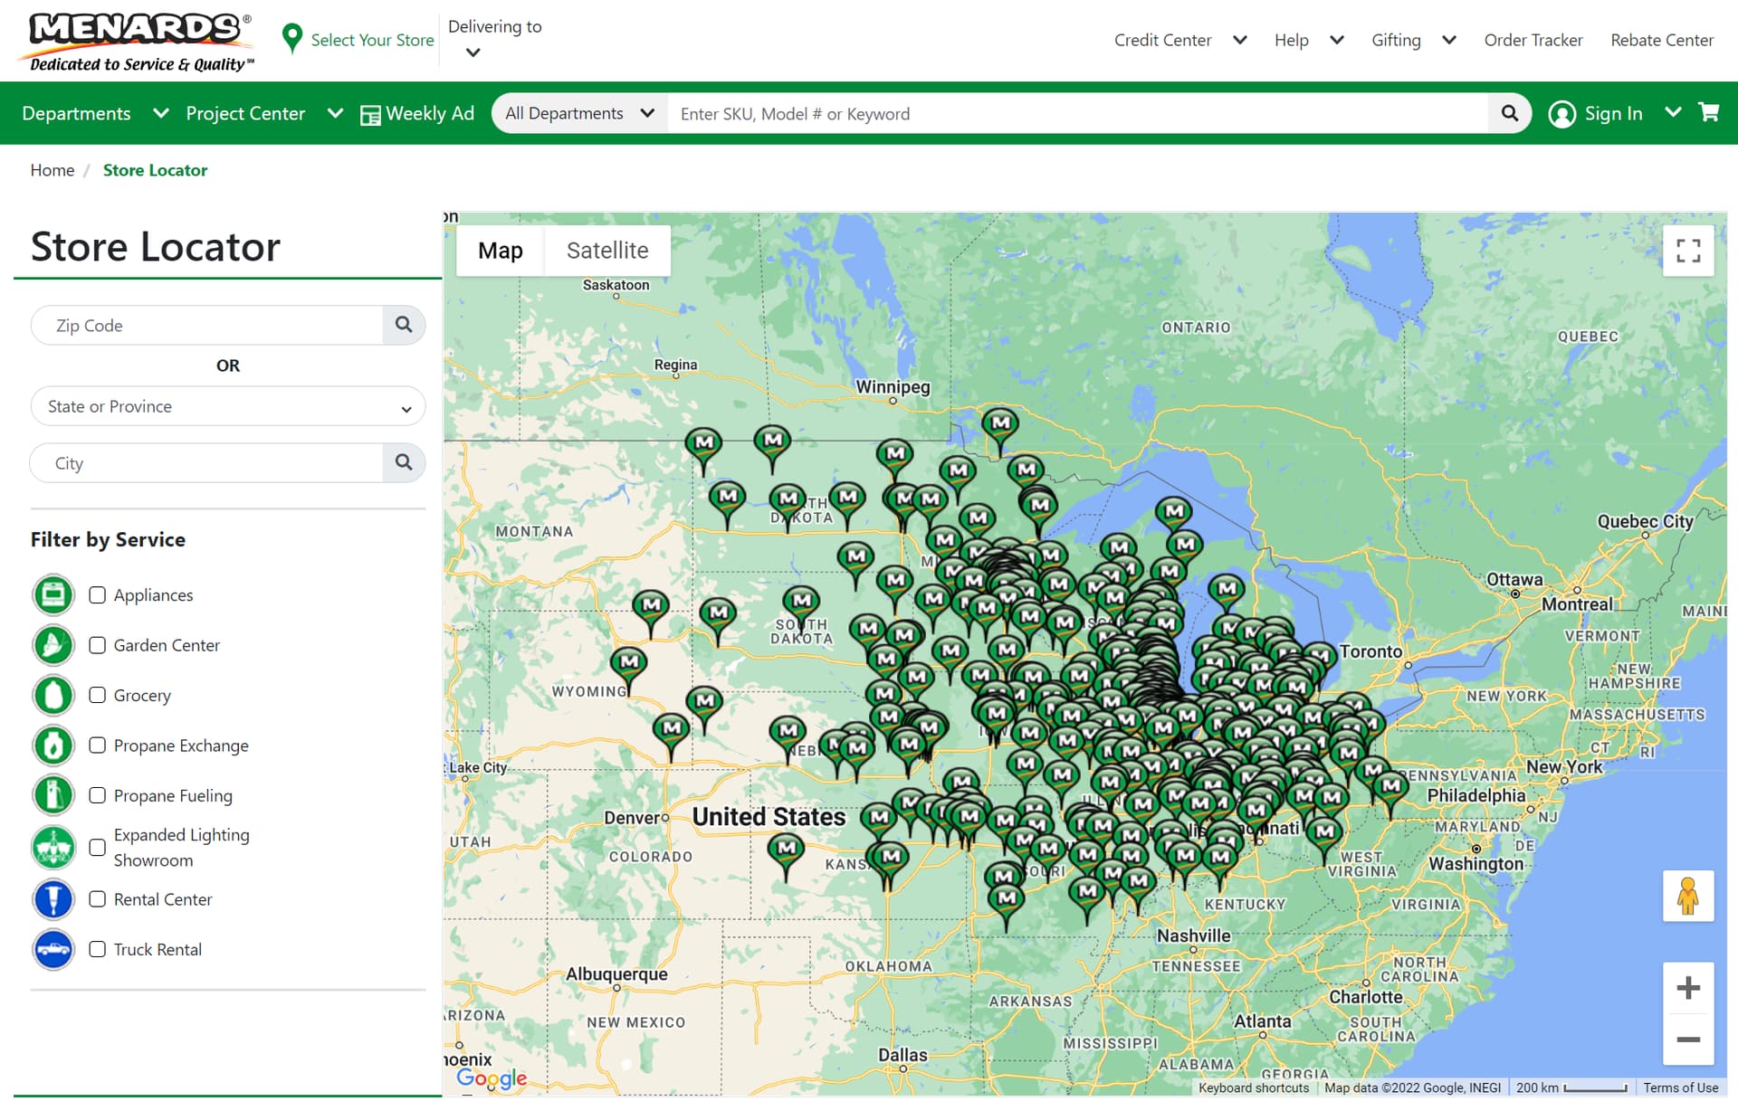
Task: Toggle the Rental Center checkbox
Action: click(x=98, y=899)
